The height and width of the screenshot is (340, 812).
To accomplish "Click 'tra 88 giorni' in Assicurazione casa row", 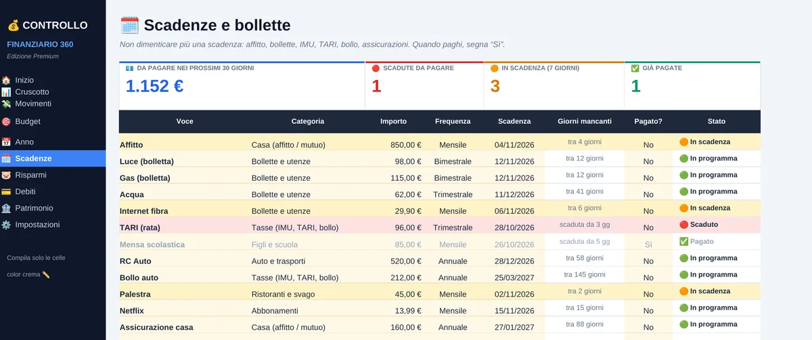I will coord(585,324).
